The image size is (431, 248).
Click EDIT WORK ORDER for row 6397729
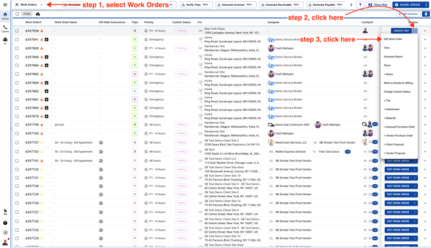398,195
